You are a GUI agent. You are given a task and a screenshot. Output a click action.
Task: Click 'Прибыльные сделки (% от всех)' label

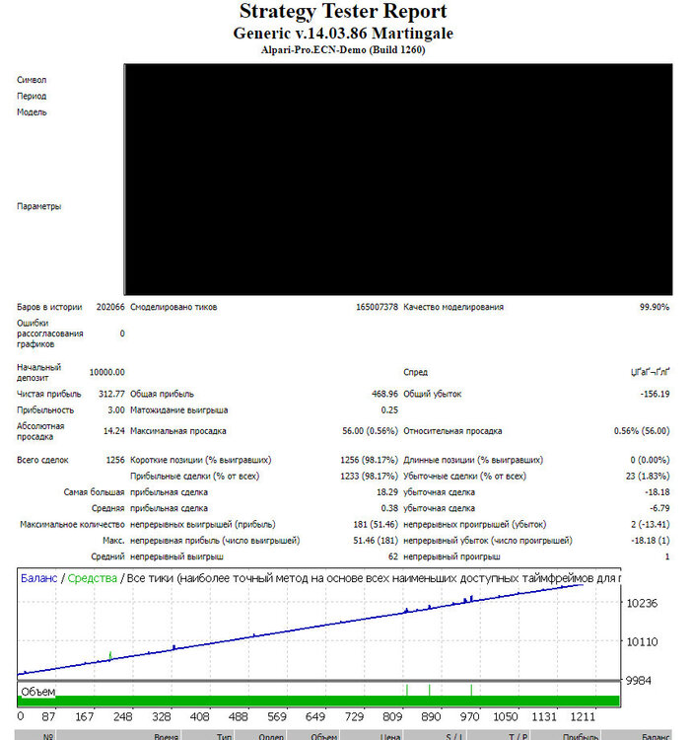pyautogui.click(x=194, y=477)
